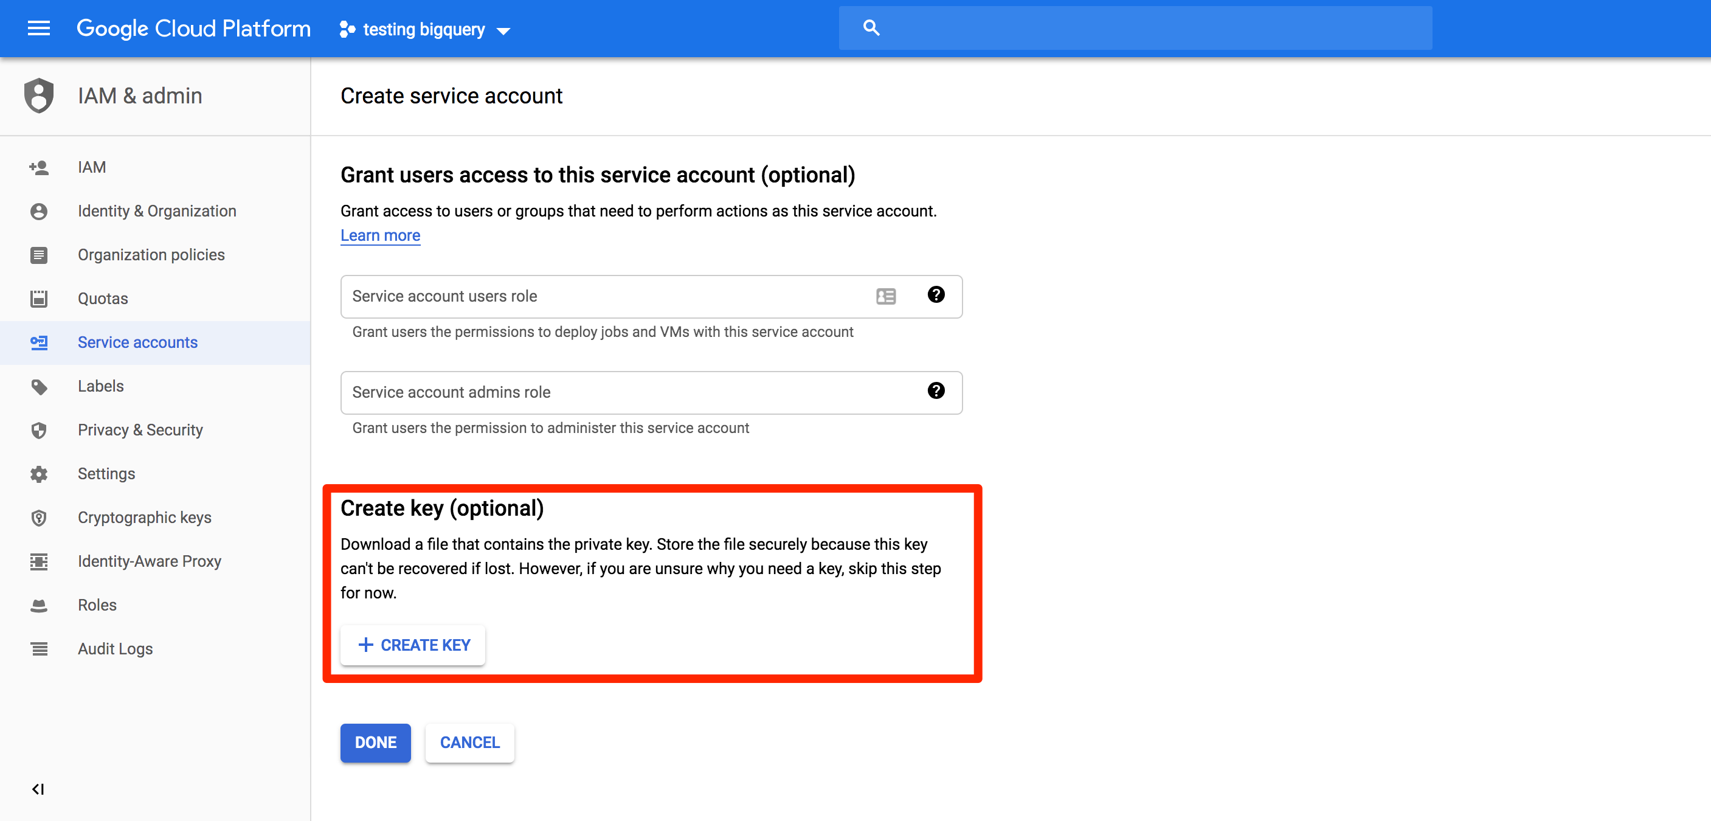Navigate to Audit Logs
Viewport: 1711px width, 821px height.
(x=115, y=649)
